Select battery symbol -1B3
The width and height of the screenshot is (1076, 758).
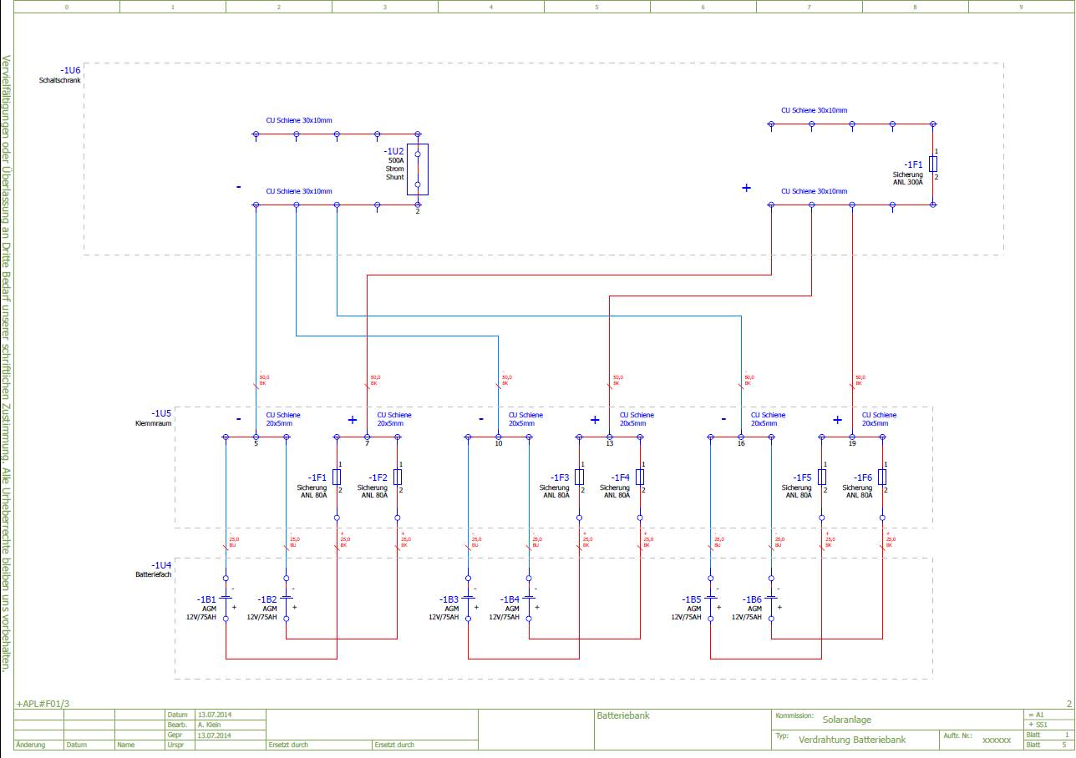pyautogui.click(x=468, y=598)
